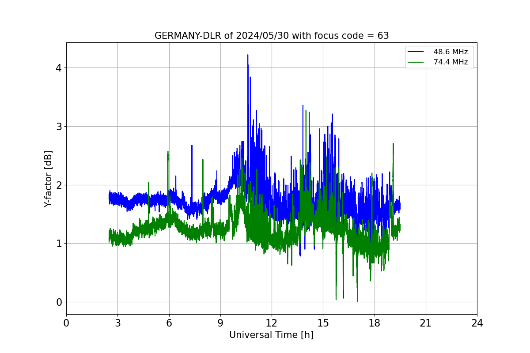Click the y-axis tick label 4

coord(58,68)
